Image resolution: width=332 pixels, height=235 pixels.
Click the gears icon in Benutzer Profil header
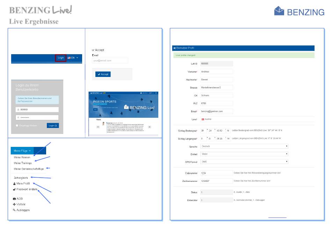tap(174, 48)
